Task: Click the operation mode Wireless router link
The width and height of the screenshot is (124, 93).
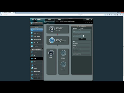Action: pyautogui.click(x=55, y=22)
